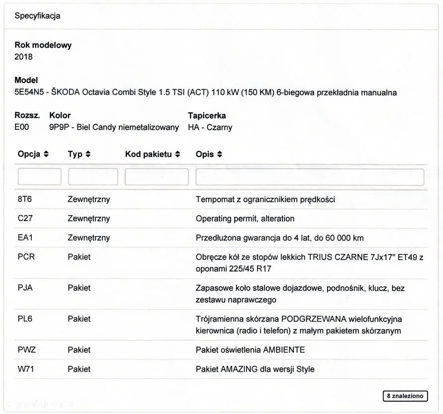Click Zewnętrzny type in C27 row
The width and height of the screenshot is (443, 414).
coord(89,219)
